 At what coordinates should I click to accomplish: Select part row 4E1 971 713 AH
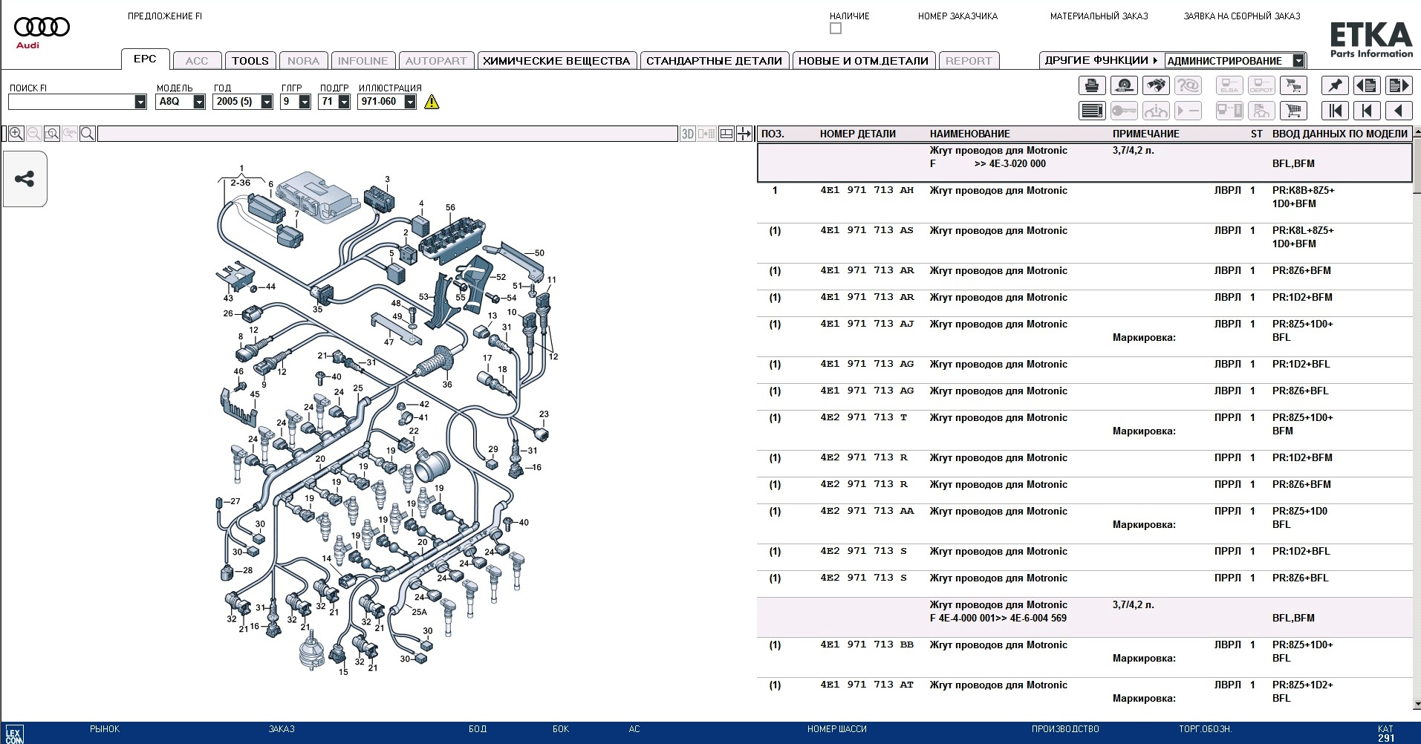pyautogui.click(x=866, y=191)
